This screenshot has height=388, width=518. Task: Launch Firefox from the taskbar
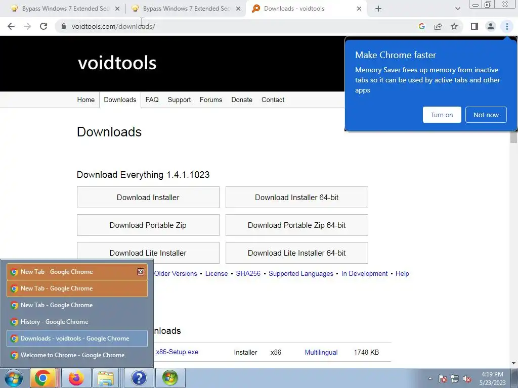76,378
